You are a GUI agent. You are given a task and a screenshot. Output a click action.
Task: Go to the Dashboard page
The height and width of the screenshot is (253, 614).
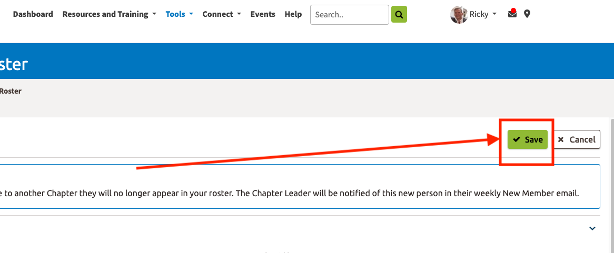33,14
